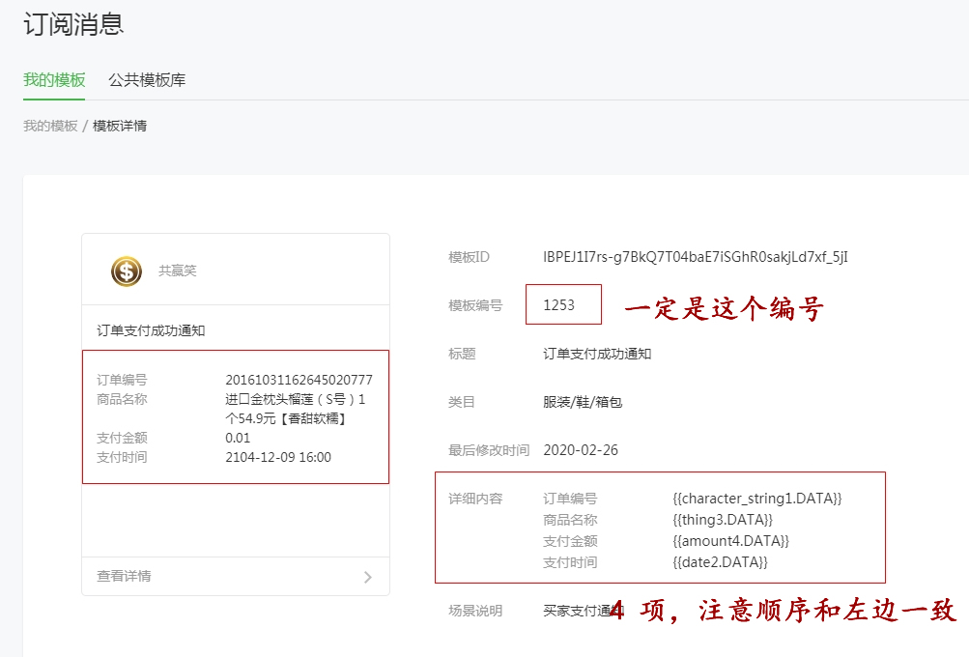Click the {{date2.DATA}} field value
The width and height of the screenshot is (969, 657).
pyautogui.click(x=720, y=562)
